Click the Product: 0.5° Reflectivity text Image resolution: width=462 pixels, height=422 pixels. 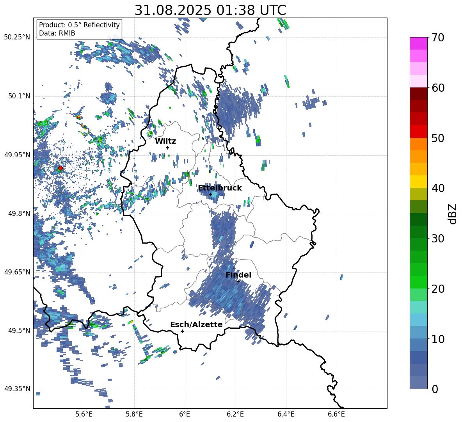coord(79,25)
